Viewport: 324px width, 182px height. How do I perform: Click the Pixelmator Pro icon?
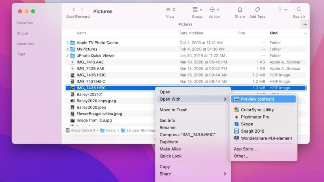[237, 117]
